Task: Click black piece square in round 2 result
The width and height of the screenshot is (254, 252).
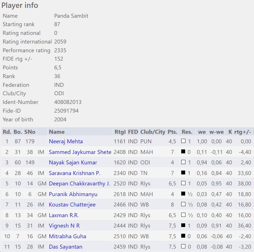Action: pyautogui.click(x=183, y=152)
